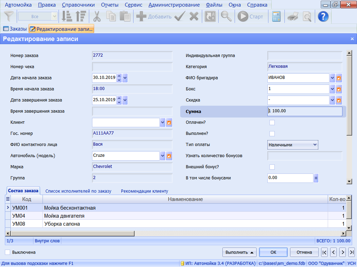
Task: Click the printer icon in toolbar
Action: coord(293,16)
